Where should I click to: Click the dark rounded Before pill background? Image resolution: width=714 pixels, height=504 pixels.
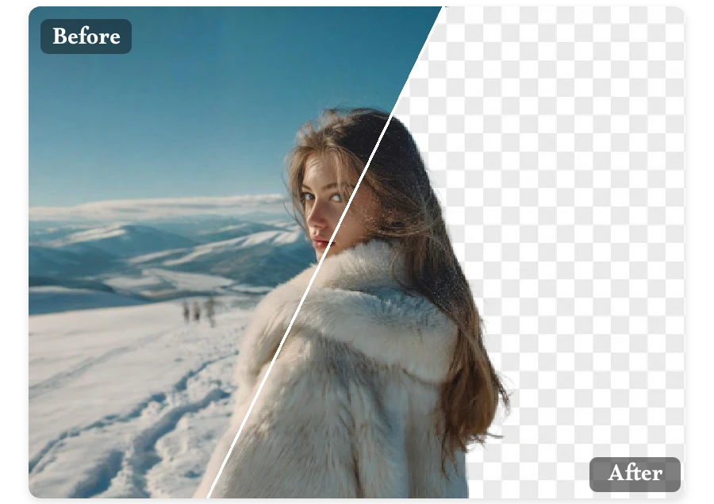[x=85, y=36]
